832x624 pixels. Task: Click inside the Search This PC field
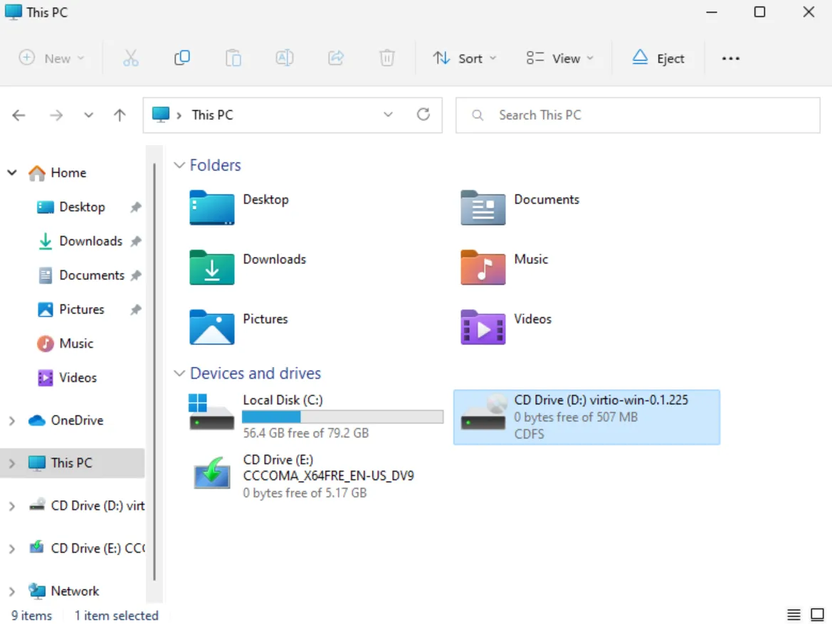click(636, 115)
